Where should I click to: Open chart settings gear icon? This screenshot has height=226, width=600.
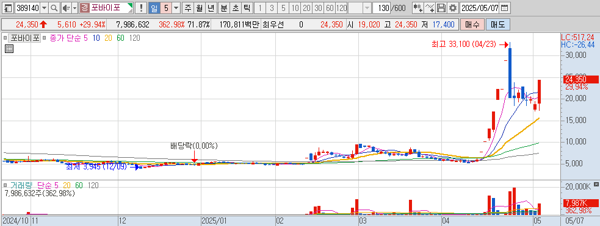point(453,8)
